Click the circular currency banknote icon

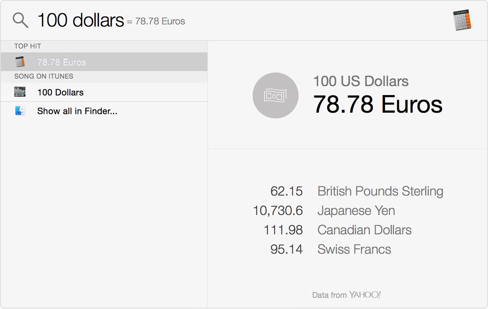[x=275, y=96]
